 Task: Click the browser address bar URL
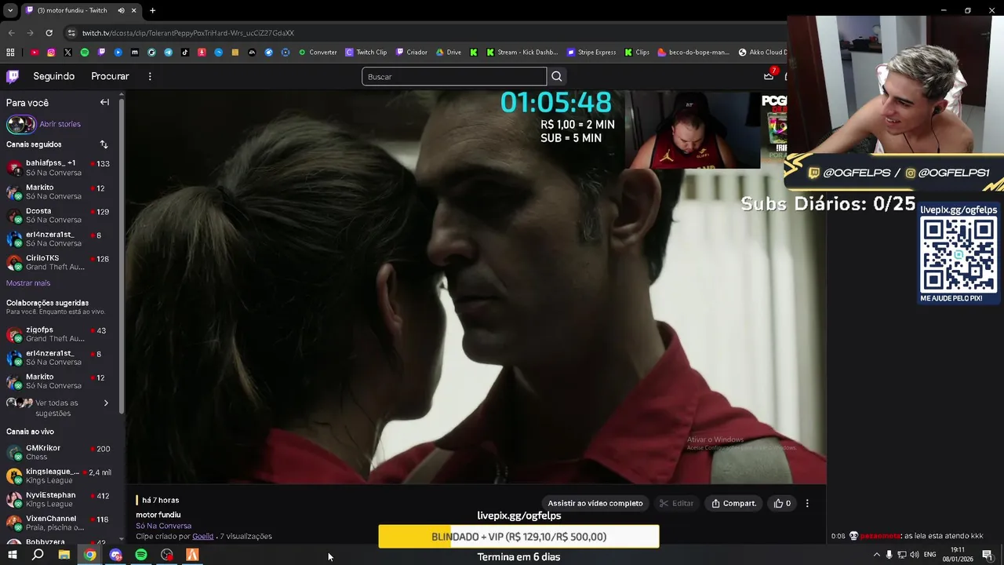[188, 33]
